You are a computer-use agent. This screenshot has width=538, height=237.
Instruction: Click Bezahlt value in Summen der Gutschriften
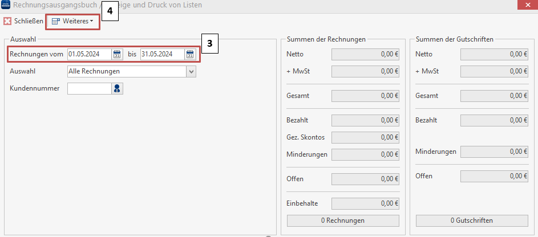494,121
